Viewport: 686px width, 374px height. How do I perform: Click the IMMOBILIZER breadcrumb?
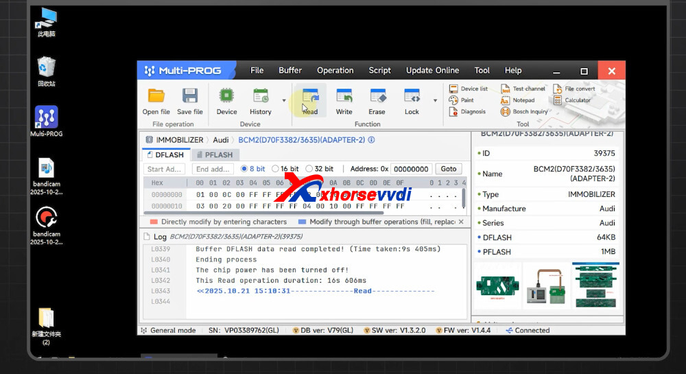click(x=174, y=140)
